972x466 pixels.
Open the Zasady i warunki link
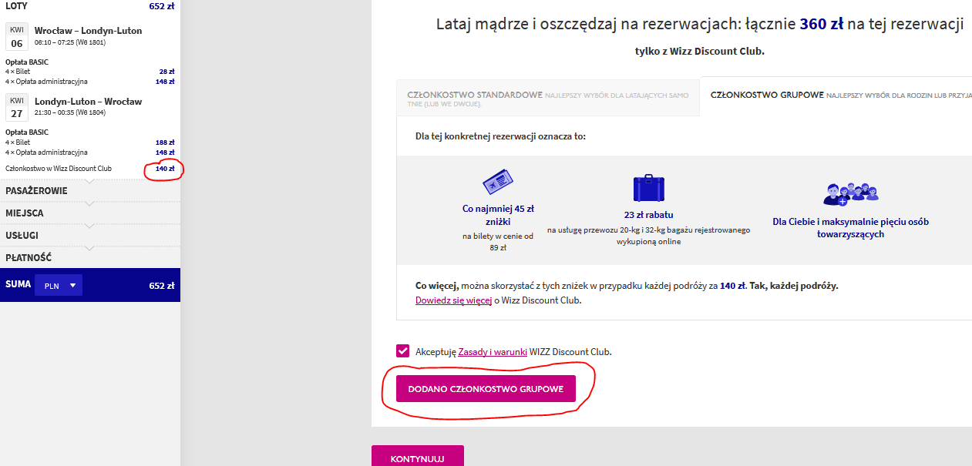click(493, 351)
